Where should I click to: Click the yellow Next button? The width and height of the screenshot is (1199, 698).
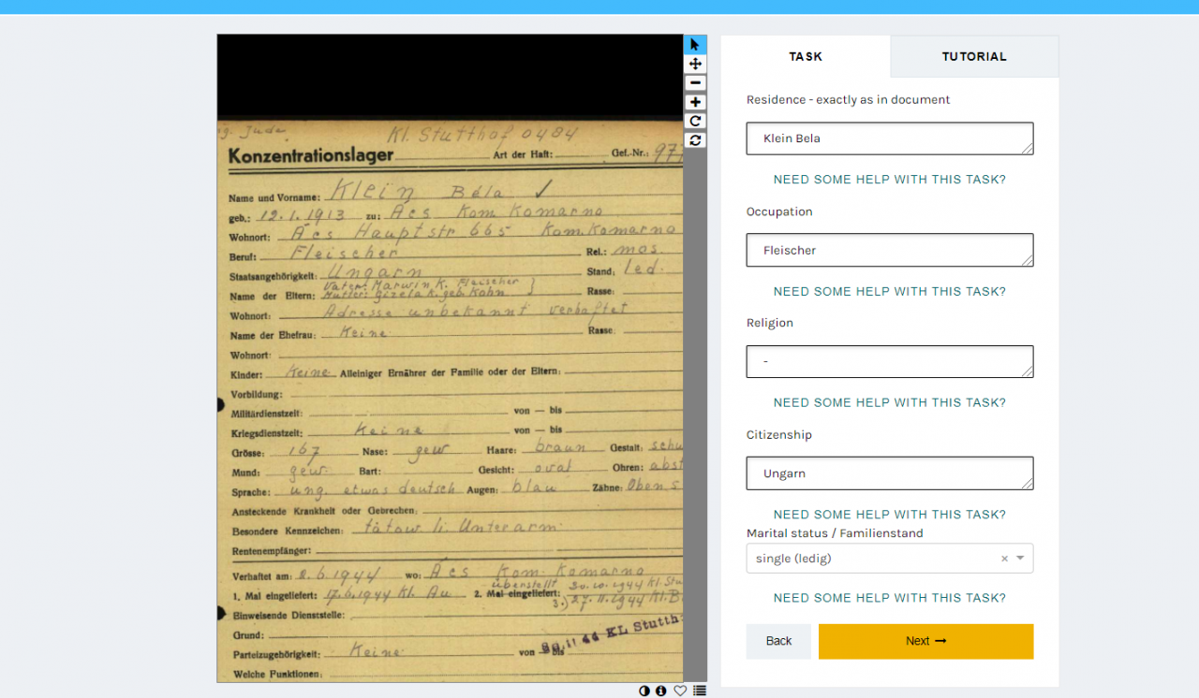[925, 641]
